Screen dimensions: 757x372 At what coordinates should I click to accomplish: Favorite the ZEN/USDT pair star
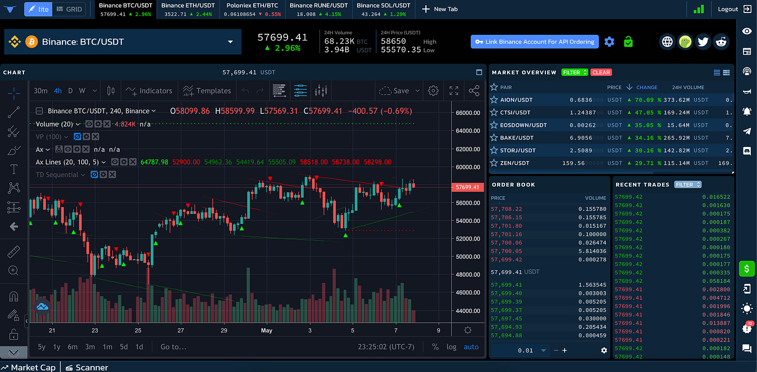tap(494, 163)
